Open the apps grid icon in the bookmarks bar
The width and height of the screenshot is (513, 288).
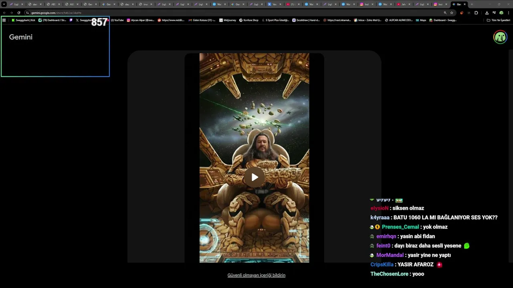[4, 20]
